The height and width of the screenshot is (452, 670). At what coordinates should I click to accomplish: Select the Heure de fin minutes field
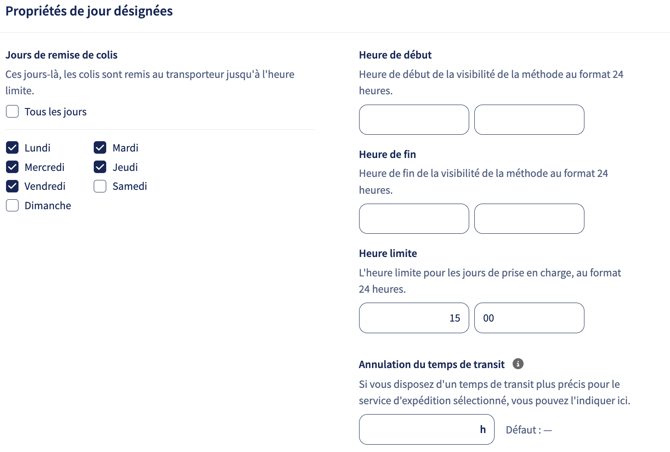[529, 219]
